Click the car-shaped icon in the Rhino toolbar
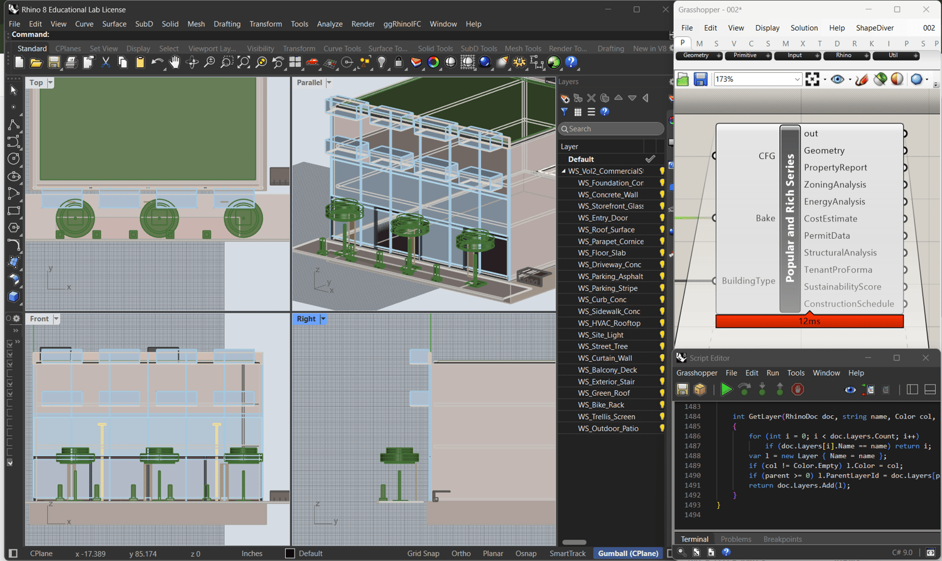The image size is (942, 561). (312, 62)
